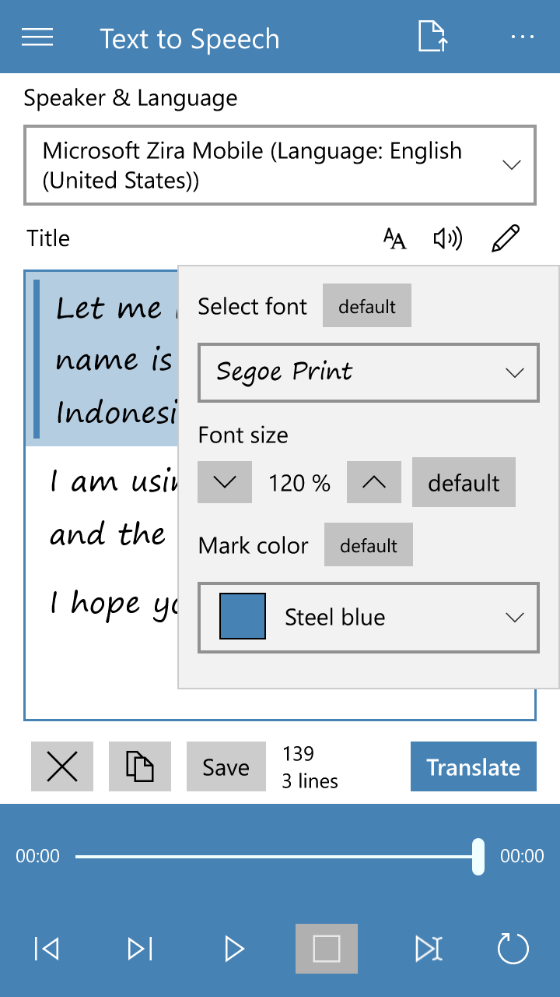Click the repeat playback icon
Image resolution: width=560 pixels, height=997 pixels.
pyautogui.click(x=513, y=949)
